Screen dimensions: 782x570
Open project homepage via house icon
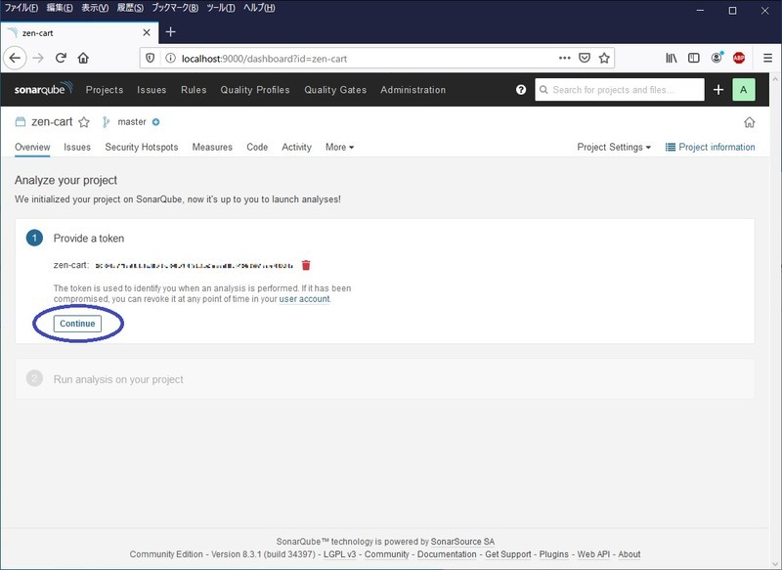point(749,122)
